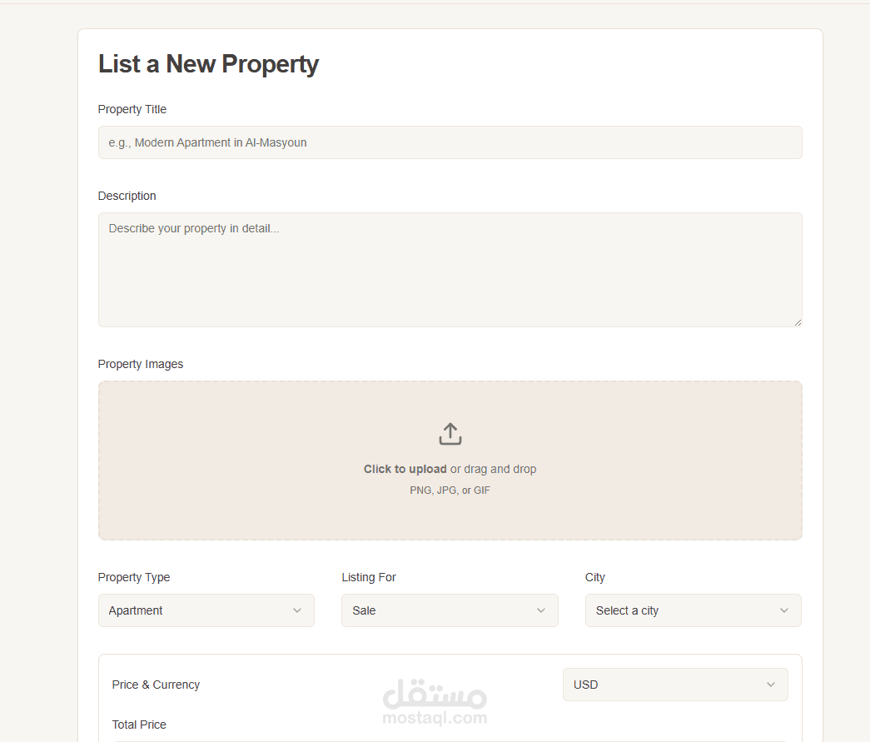Click the Property Type chevron arrow
This screenshot has height=742, width=870.
coord(297,610)
